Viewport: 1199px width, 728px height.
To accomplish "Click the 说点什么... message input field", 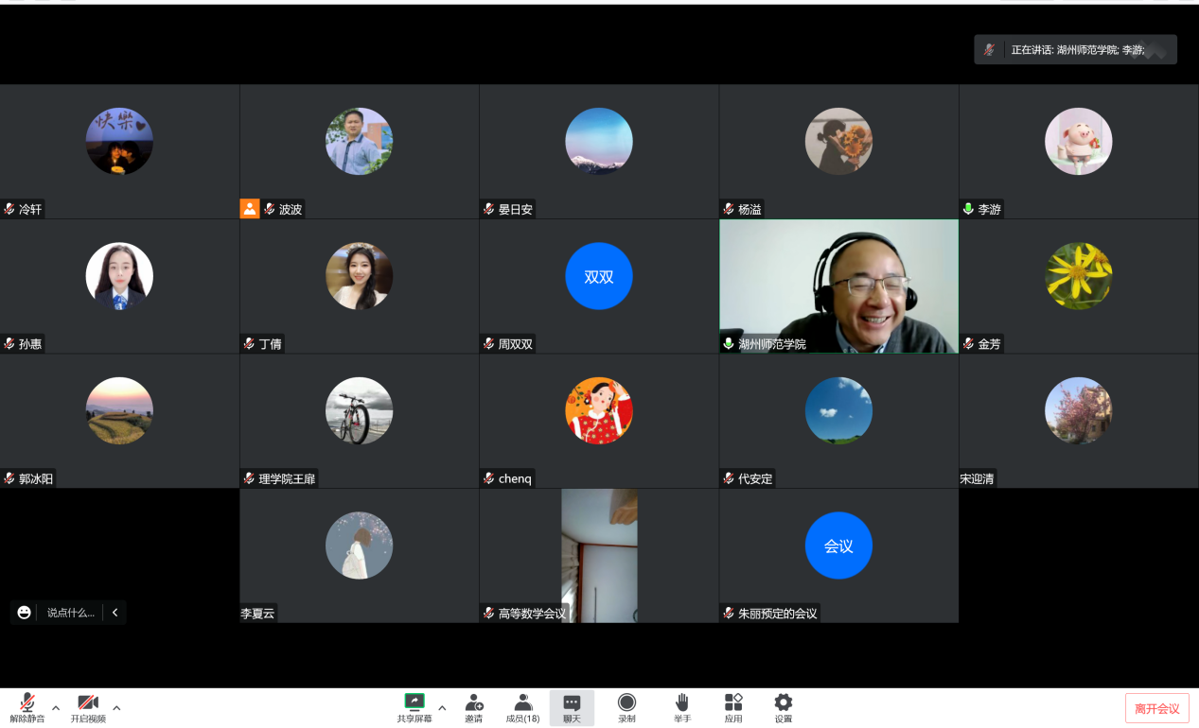I will click(x=71, y=613).
